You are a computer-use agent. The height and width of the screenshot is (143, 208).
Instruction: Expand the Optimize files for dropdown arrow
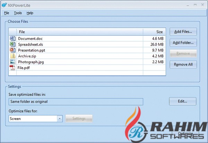(x=60, y=118)
